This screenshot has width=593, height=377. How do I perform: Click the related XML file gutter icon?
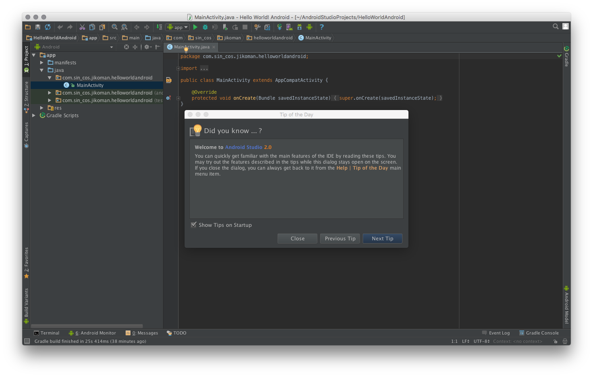pyautogui.click(x=169, y=80)
